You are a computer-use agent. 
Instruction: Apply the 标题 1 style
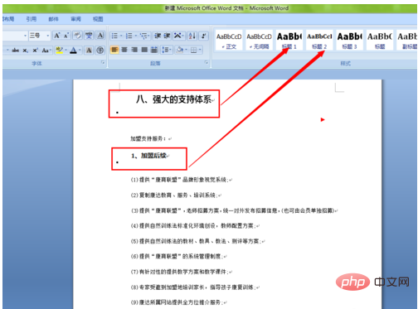click(289, 41)
